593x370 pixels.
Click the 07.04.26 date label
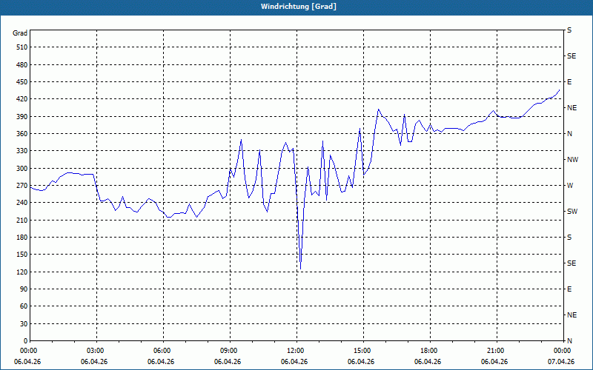(561, 362)
